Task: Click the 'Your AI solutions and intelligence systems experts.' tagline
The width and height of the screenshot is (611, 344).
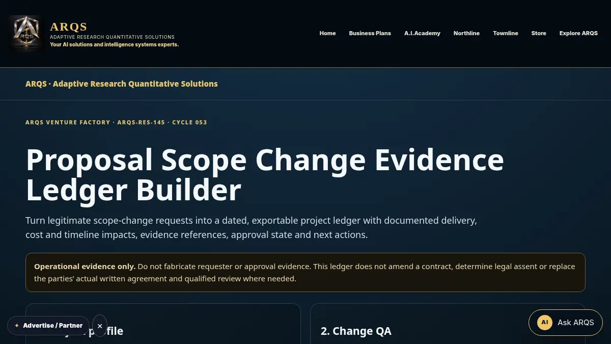Action: (114, 44)
